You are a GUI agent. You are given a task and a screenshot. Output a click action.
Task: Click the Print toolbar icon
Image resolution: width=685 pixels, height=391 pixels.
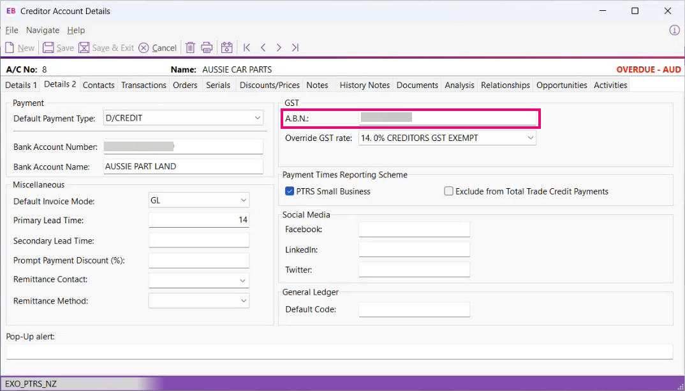coord(207,48)
